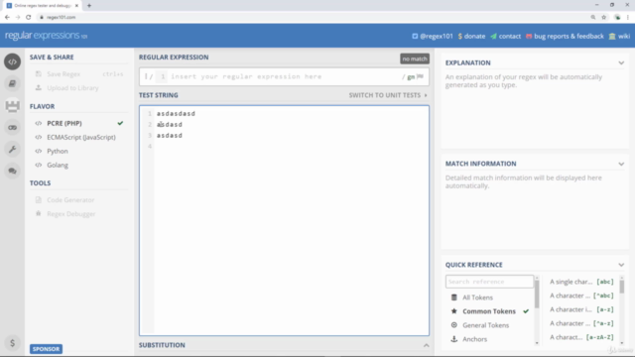Open the contact link
Screen dimensions: 635x357
tap(505, 36)
